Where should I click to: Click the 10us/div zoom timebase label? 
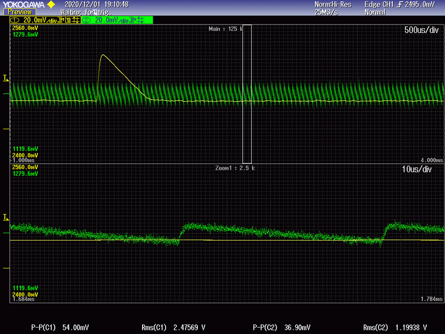(x=416, y=169)
